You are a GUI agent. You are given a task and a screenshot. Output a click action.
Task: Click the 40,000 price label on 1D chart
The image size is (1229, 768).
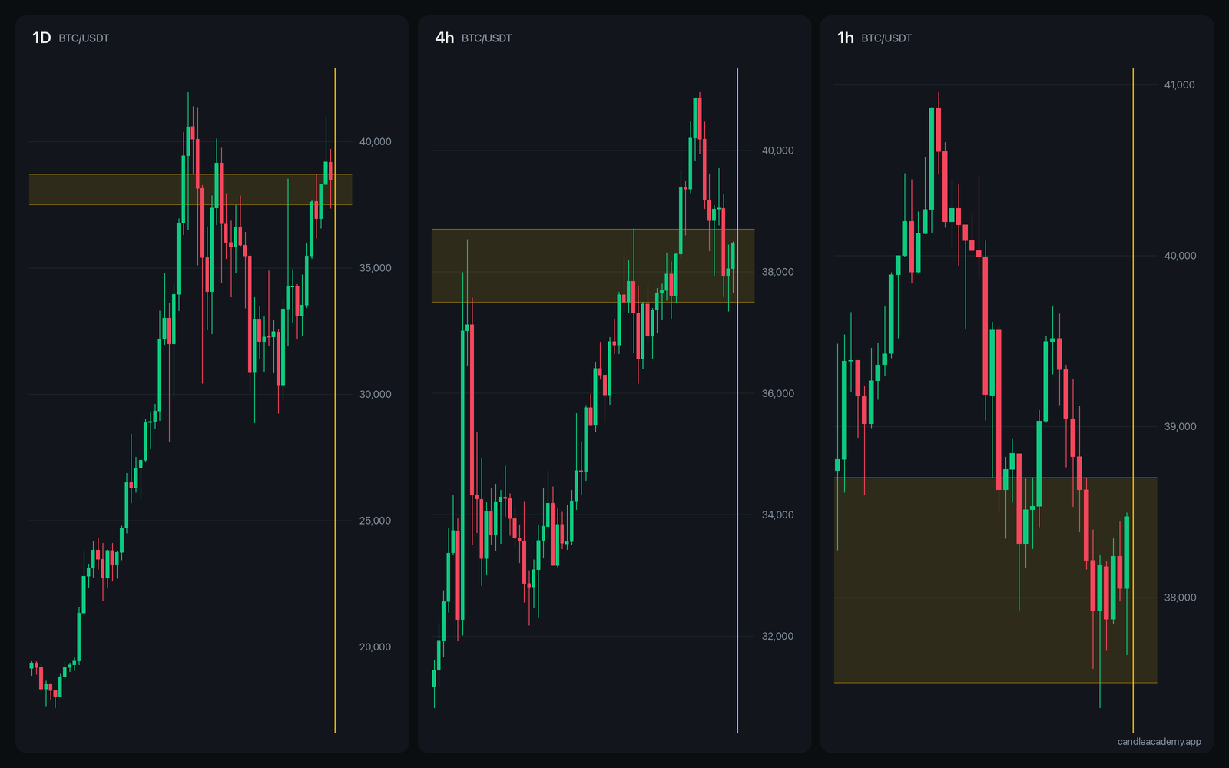pos(375,141)
